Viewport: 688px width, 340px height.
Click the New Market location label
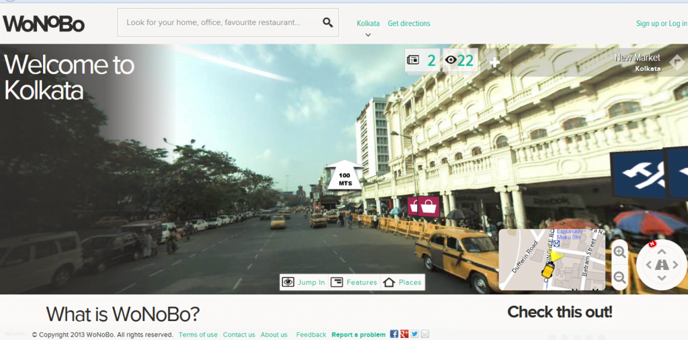click(638, 58)
